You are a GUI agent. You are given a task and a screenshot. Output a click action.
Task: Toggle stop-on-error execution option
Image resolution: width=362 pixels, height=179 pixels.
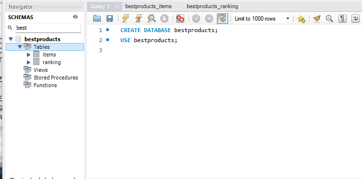click(x=180, y=18)
